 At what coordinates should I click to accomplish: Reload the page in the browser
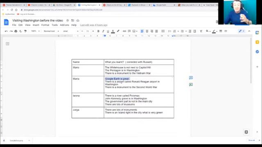pyautogui.click(x=12, y=10)
